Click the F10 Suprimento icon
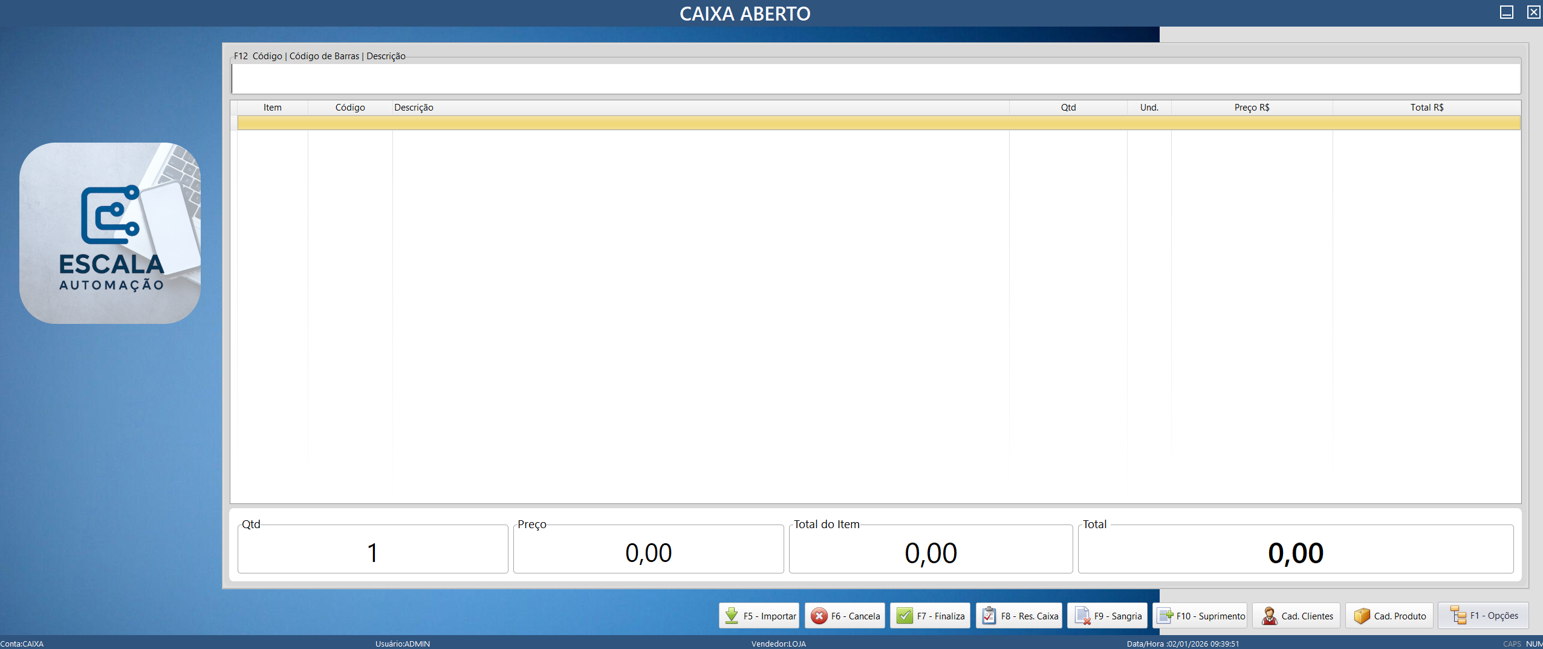 [x=1165, y=616]
